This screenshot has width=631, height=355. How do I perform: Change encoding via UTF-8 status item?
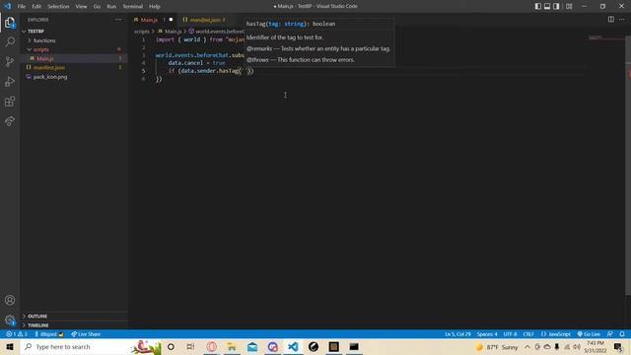pyautogui.click(x=510, y=334)
